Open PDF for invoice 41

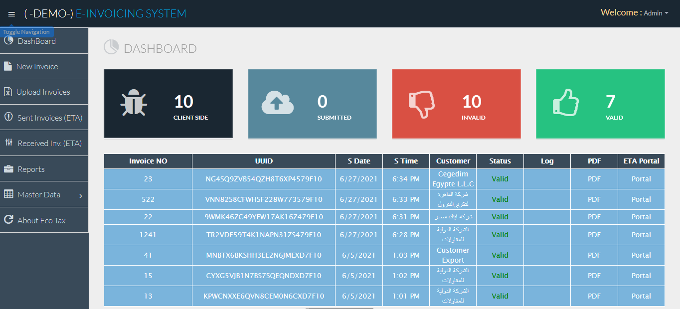pyautogui.click(x=594, y=255)
